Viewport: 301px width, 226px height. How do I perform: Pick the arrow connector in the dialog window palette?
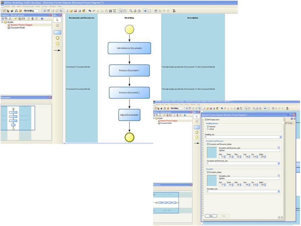(x=197, y=143)
